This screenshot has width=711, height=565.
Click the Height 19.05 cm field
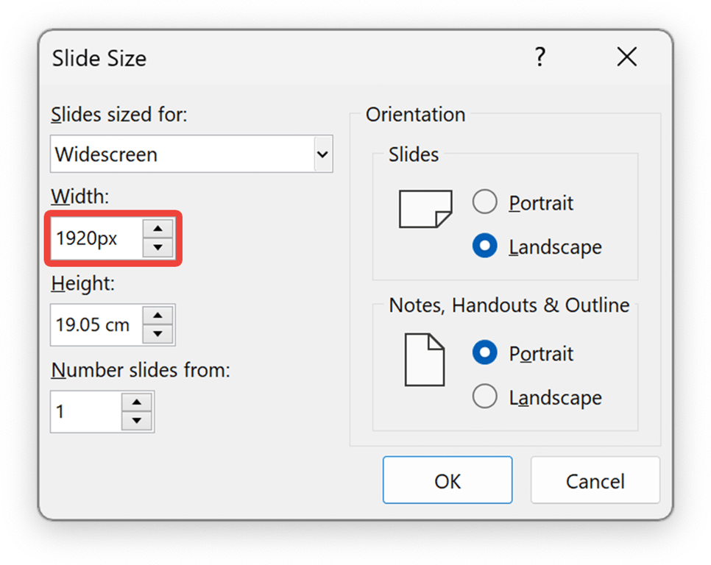(96, 325)
